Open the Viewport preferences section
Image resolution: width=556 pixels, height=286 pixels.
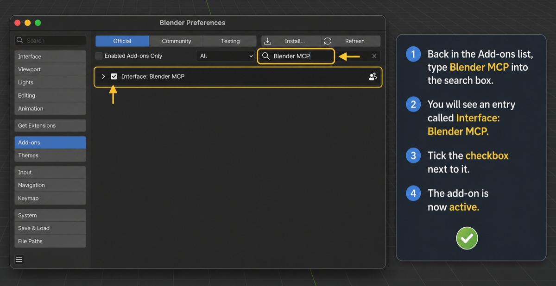(x=50, y=69)
